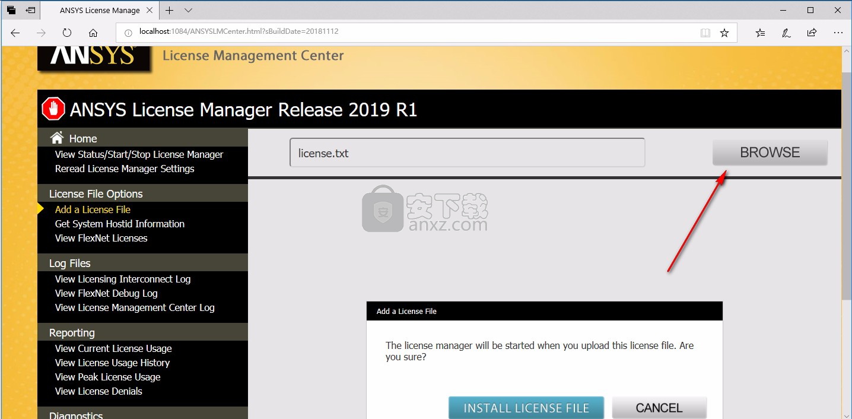Image resolution: width=852 pixels, height=419 pixels.
Task: Open View Peak License Usage
Action: (x=107, y=377)
